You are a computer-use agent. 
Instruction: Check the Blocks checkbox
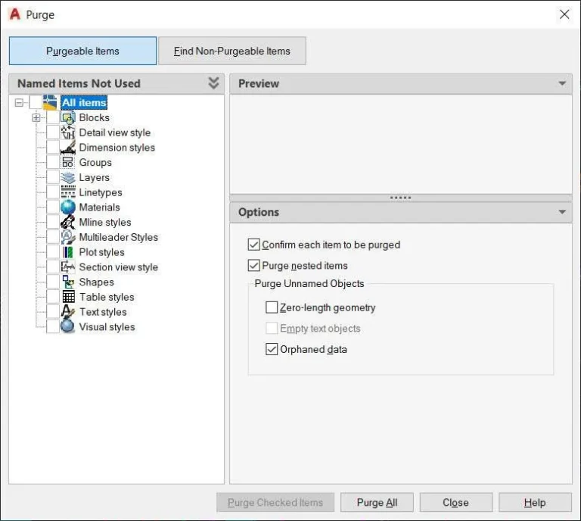point(53,117)
